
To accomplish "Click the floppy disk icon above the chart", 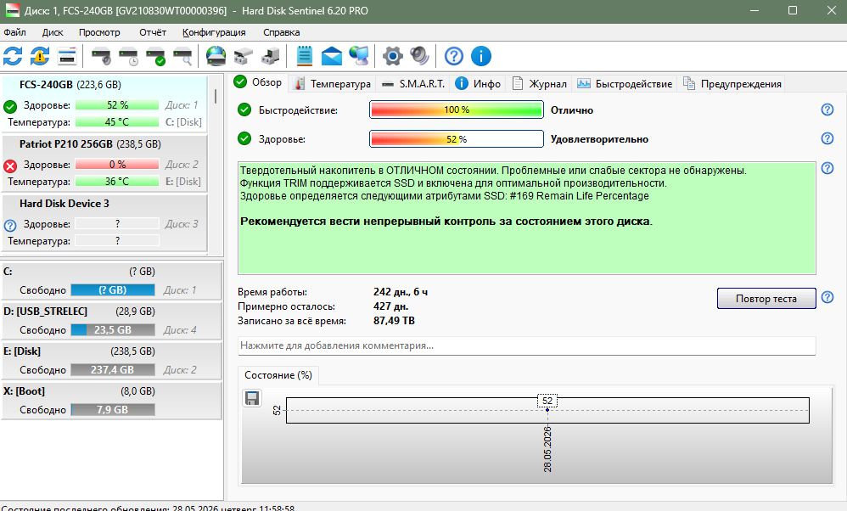I will [252, 398].
